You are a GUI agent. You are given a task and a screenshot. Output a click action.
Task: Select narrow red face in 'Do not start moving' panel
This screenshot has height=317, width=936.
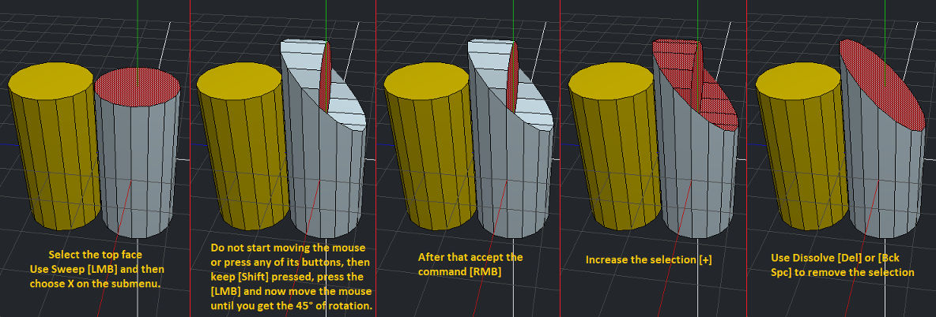325,77
